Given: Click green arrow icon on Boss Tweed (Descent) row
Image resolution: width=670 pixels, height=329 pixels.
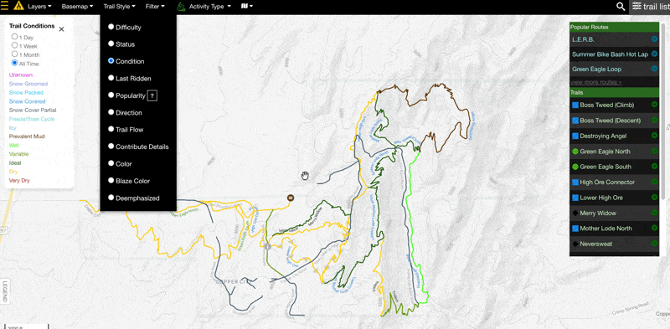Looking at the screenshot, I should pos(654,121).
